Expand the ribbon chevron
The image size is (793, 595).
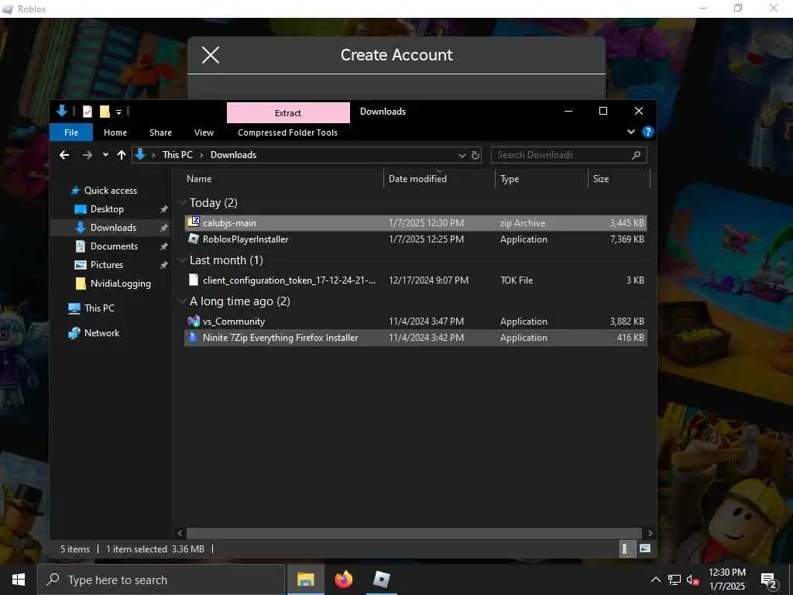pos(630,132)
